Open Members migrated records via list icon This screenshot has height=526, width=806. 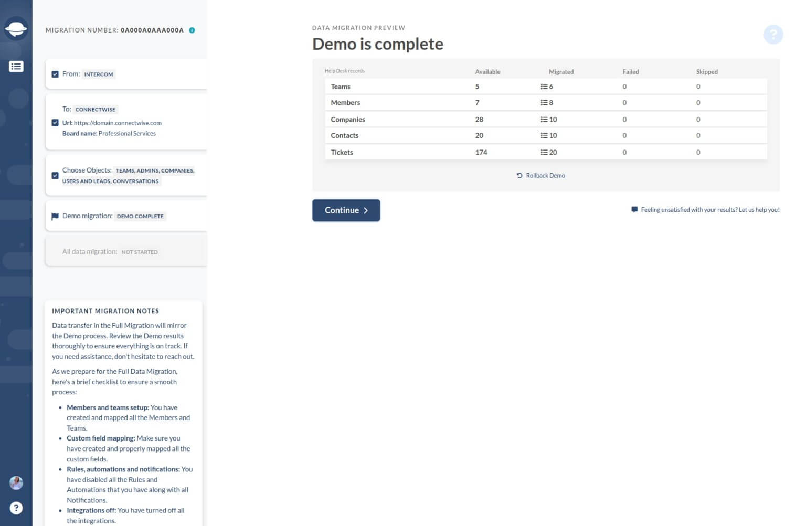point(545,102)
